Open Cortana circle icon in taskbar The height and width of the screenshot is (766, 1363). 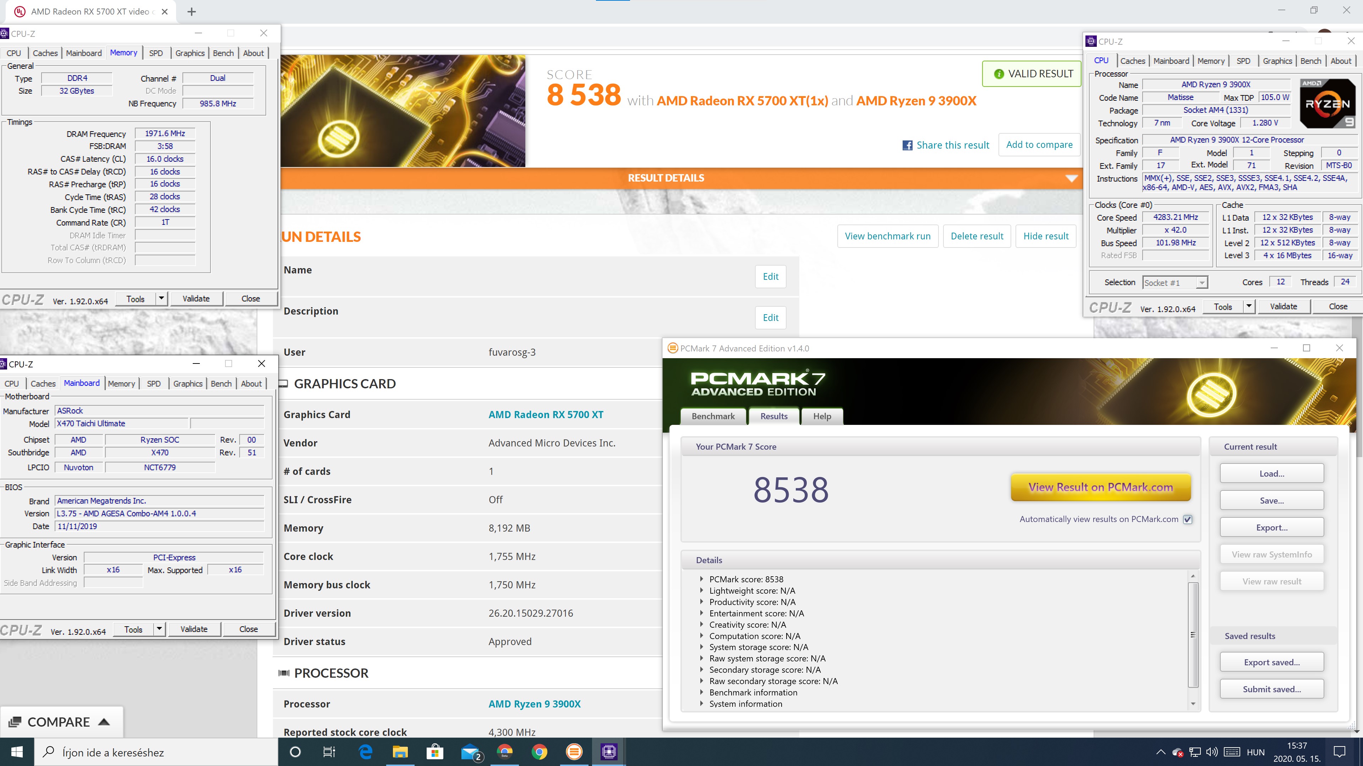coord(295,752)
